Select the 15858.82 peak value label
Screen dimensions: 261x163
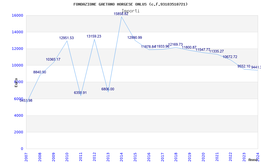pyautogui.click(x=121, y=14)
